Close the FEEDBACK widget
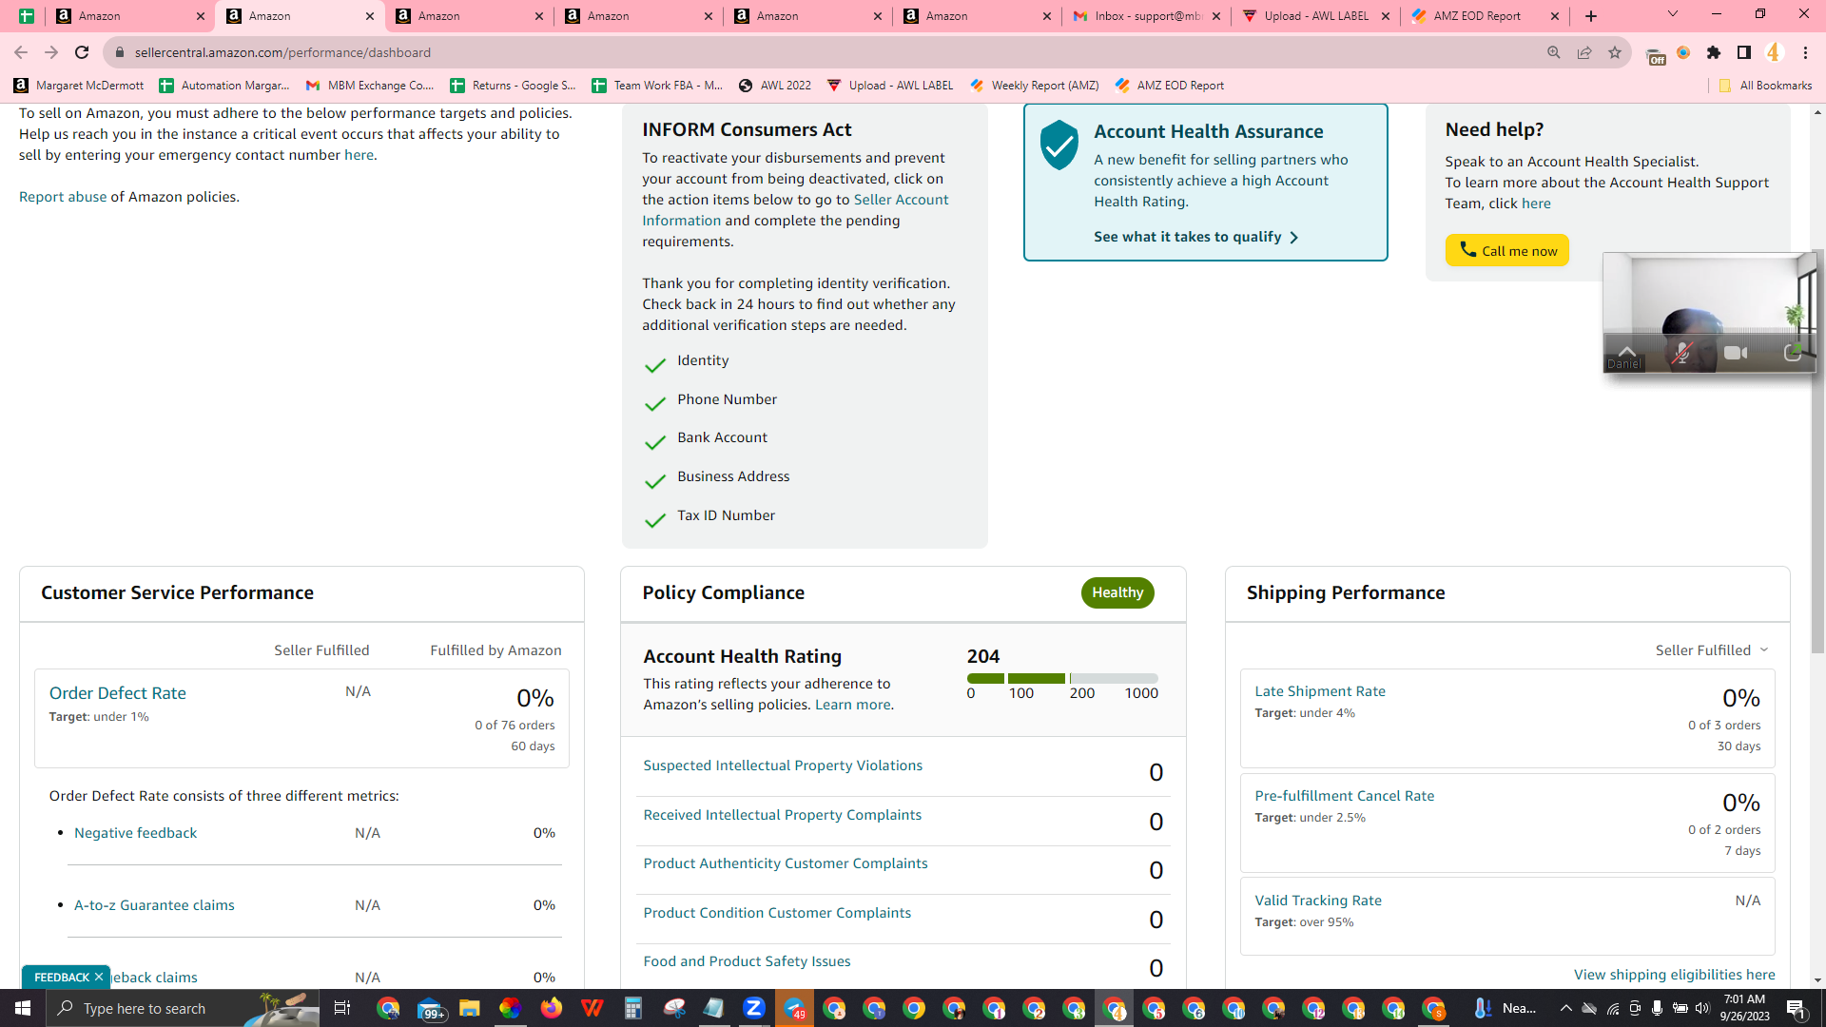 click(99, 977)
